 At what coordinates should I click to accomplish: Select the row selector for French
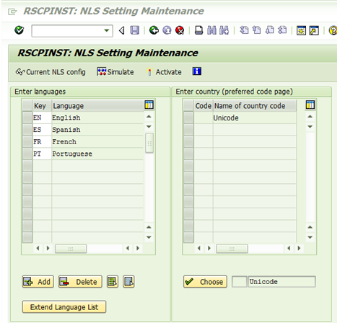[27, 141]
